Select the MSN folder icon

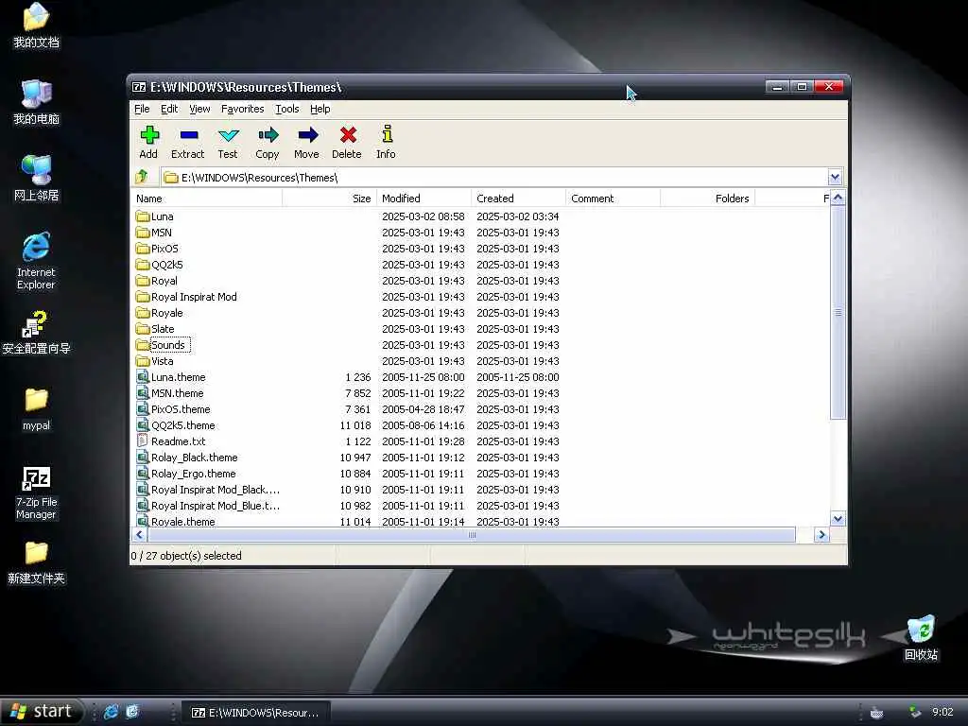(x=143, y=233)
